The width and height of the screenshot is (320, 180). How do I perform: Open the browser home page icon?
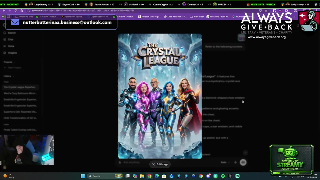(21, 10)
